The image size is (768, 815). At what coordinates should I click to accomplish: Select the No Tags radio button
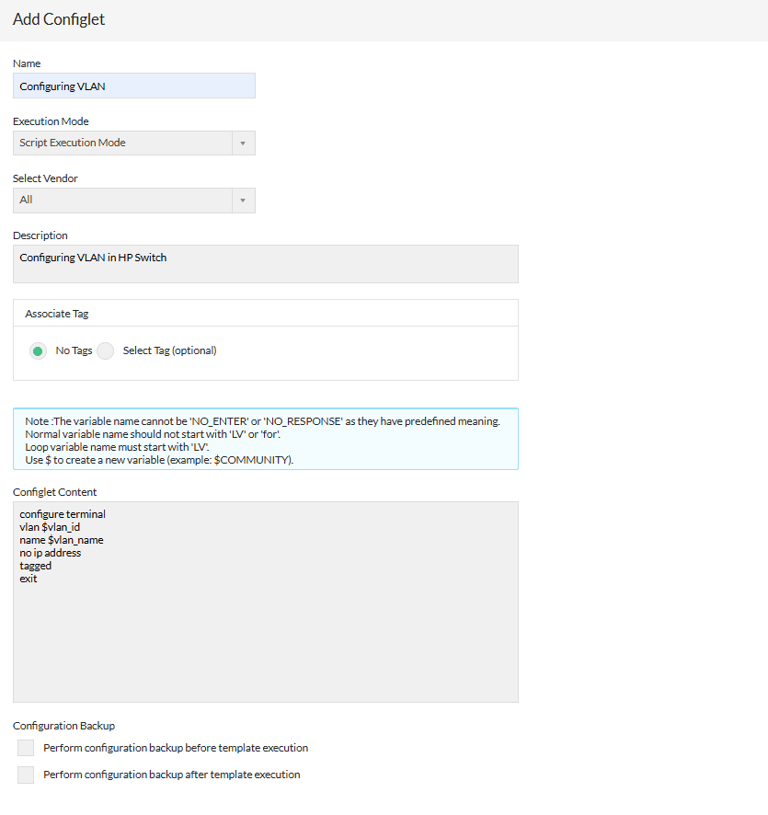(x=39, y=350)
